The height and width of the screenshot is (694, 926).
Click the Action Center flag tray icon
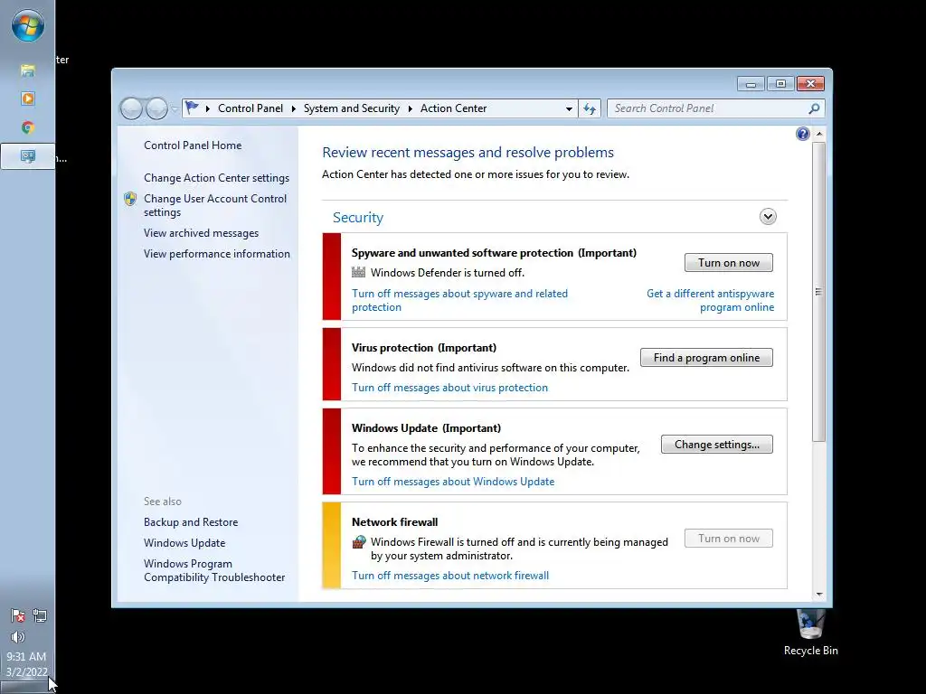point(18,616)
